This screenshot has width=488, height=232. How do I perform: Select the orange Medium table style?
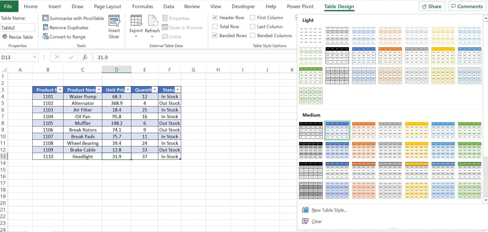click(364, 130)
